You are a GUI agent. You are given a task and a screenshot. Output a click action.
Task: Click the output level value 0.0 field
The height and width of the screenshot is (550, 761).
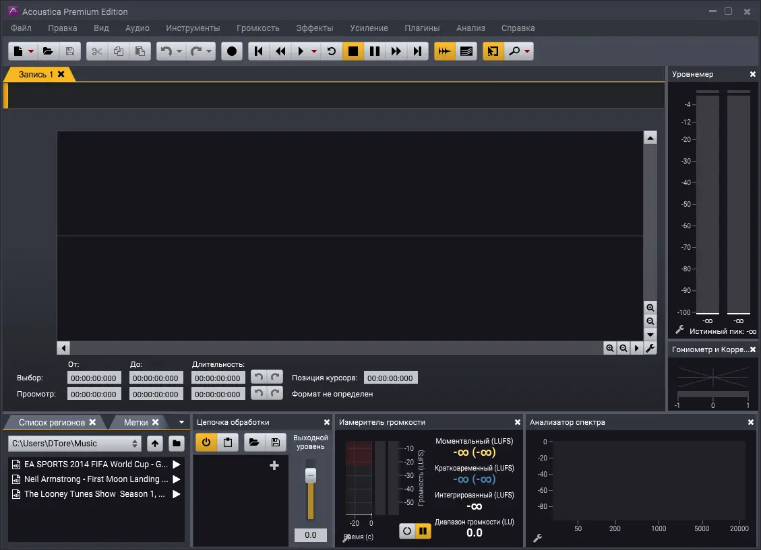click(x=311, y=535)
